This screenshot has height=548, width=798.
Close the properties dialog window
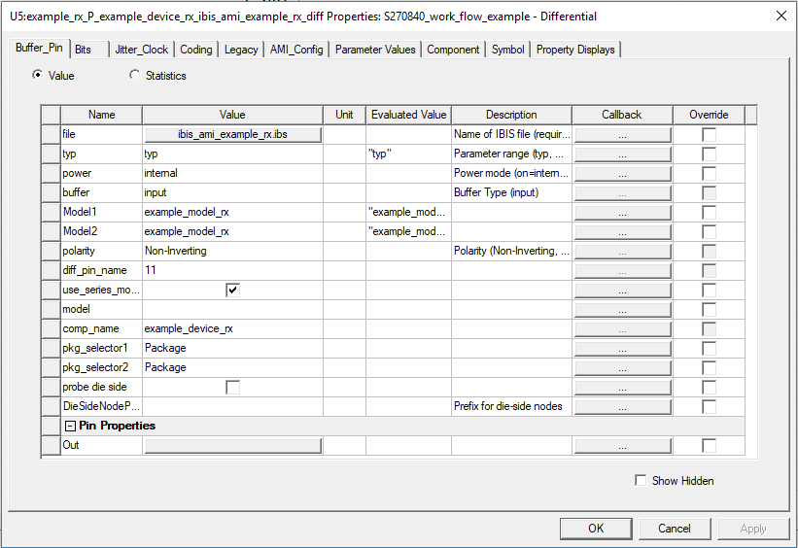(781, 16)
